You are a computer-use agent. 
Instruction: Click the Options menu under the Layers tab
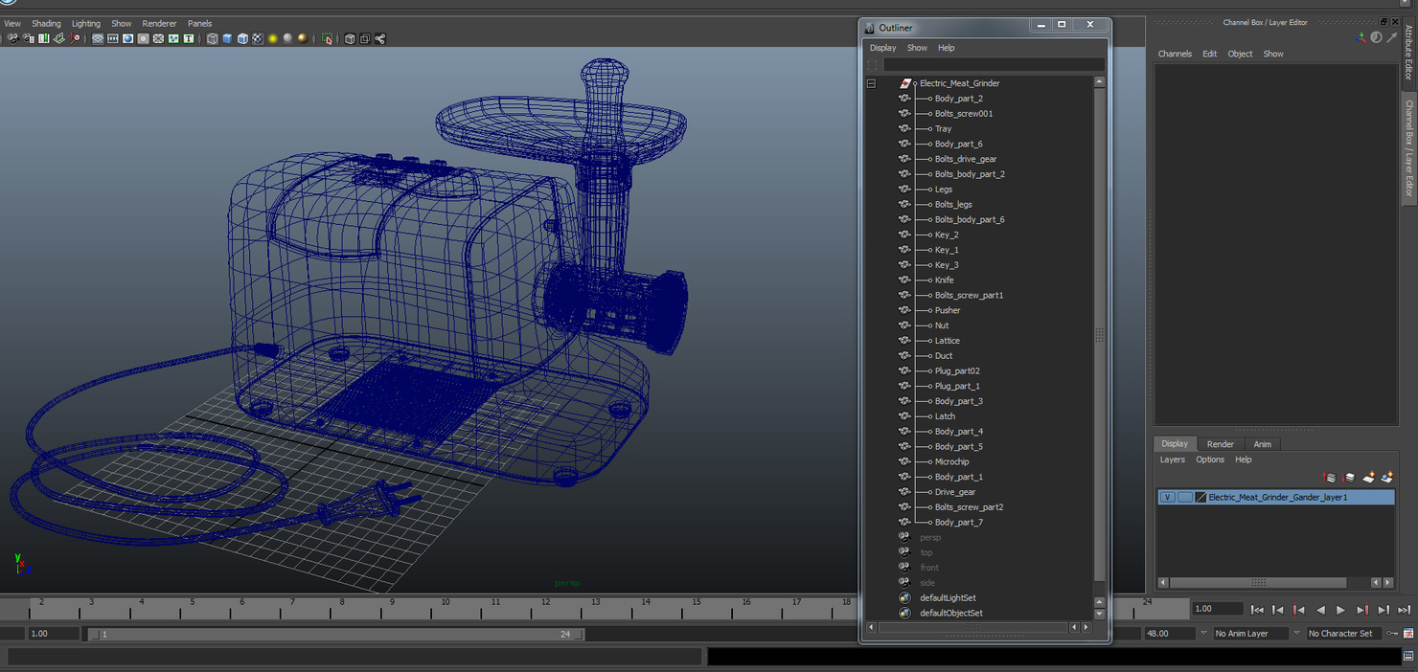[x=1209, y=459]
